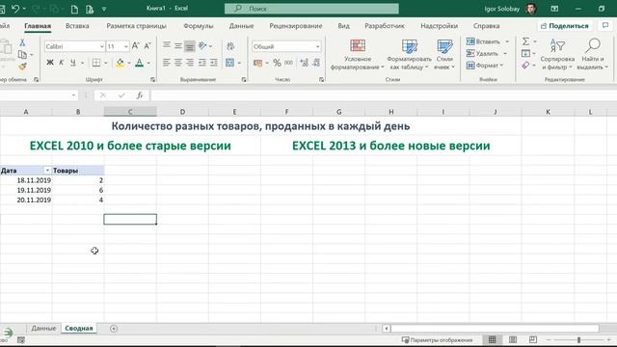Click the Fill down icon

pos(525,53)
